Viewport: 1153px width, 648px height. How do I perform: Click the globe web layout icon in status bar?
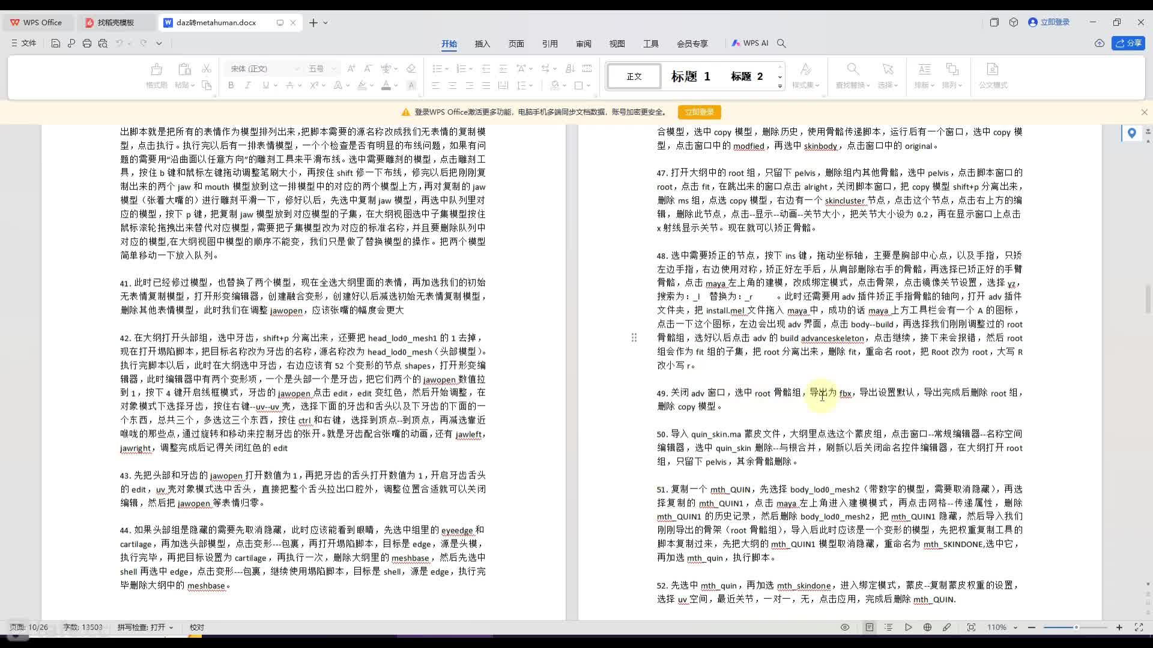[928, 627]
